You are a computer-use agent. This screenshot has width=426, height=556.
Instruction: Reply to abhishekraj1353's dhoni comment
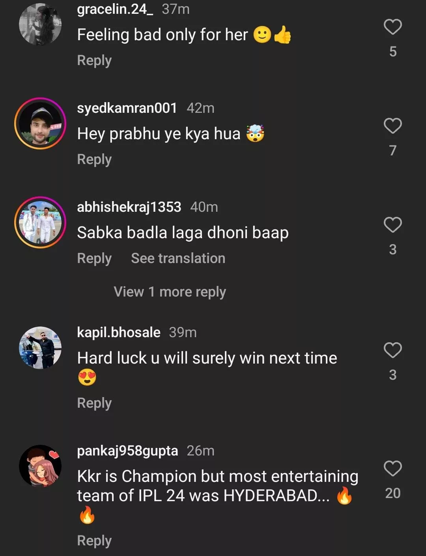pos(94,258)
